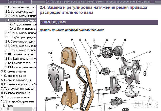This screenshot has width=161, height=111.
Task: Expand chapter 5 Система охлаждения
Action: click(13, 80)
